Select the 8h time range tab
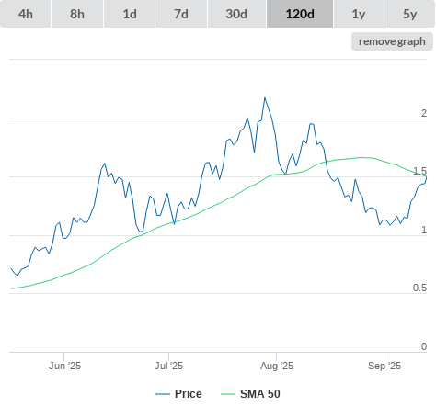This screenshot has height=418, width=436. pyautogui.click(x=77, y=14)
